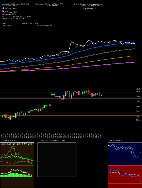Screen dimensions: 142x188
Task: Open the MACD histogram sub-chart panel
Action: tap(17, 177)
